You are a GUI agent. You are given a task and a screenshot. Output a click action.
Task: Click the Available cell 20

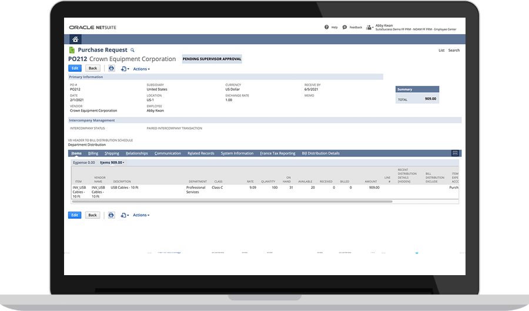[x=313, y=188]
